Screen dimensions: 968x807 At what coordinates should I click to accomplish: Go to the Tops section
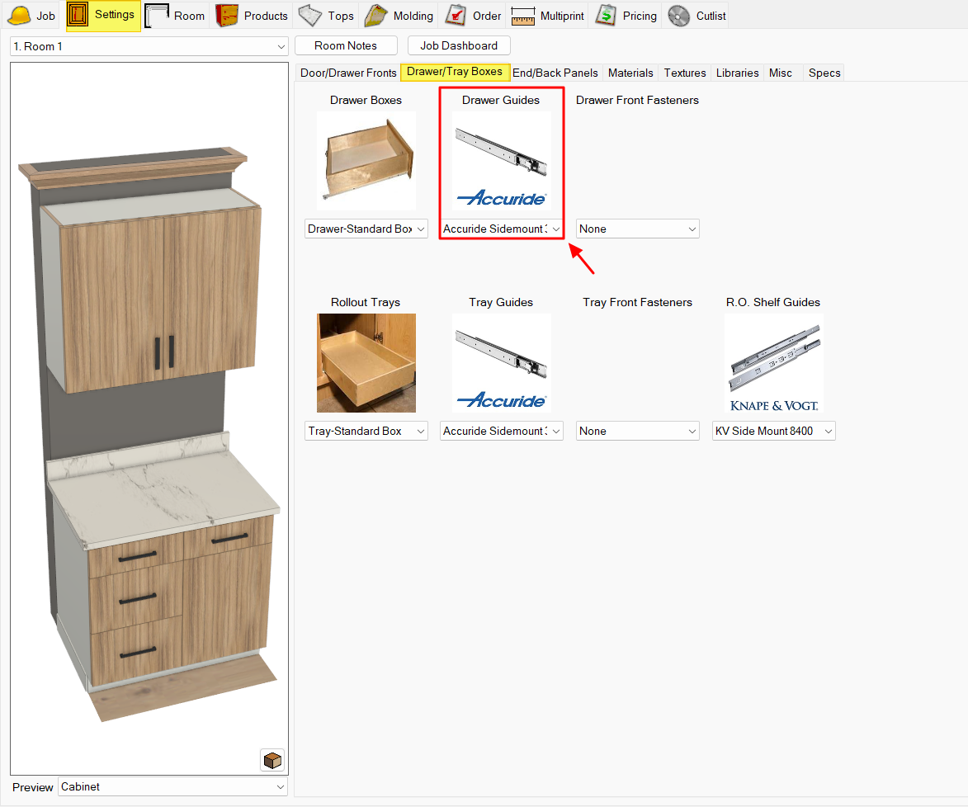click(326, 16)
